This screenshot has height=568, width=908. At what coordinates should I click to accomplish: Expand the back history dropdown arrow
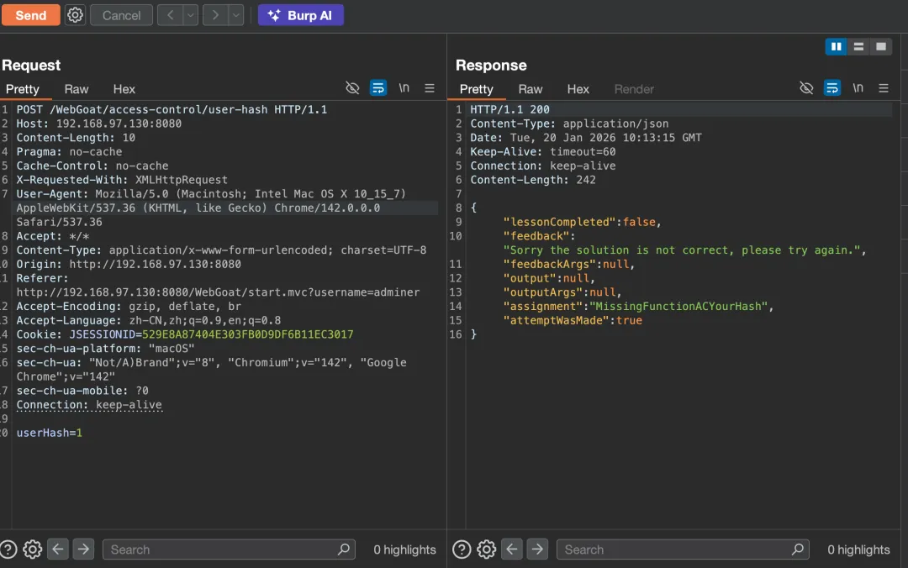tap(190, 15)
